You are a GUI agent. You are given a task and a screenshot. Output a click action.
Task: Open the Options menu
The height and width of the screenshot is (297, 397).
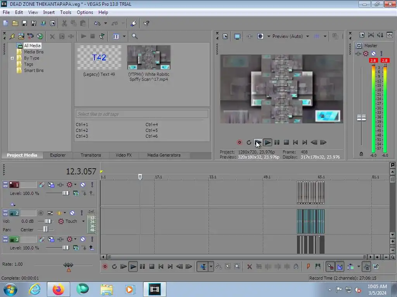[x=85, y=12]
